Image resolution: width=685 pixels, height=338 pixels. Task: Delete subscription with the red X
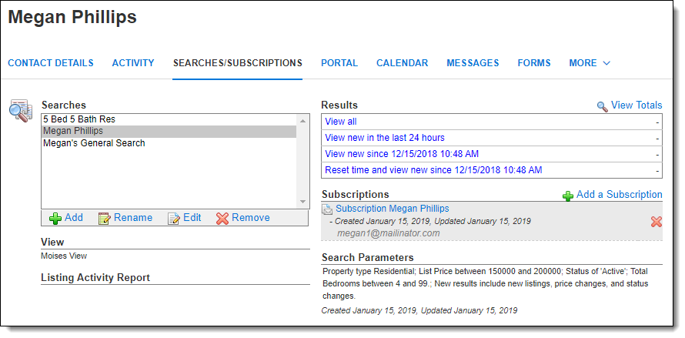click(x=657, y=222)
